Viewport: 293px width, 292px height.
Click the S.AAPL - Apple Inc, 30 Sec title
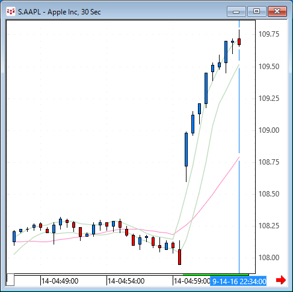click(x=60, y=12)
